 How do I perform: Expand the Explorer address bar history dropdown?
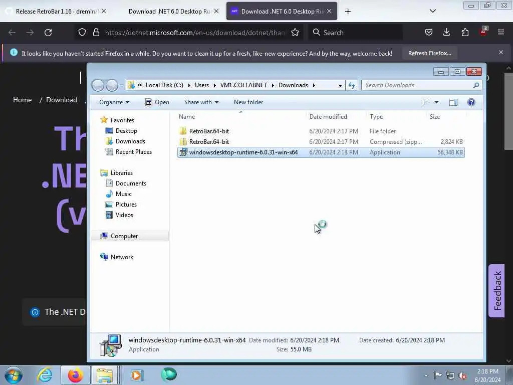[340, 85]
